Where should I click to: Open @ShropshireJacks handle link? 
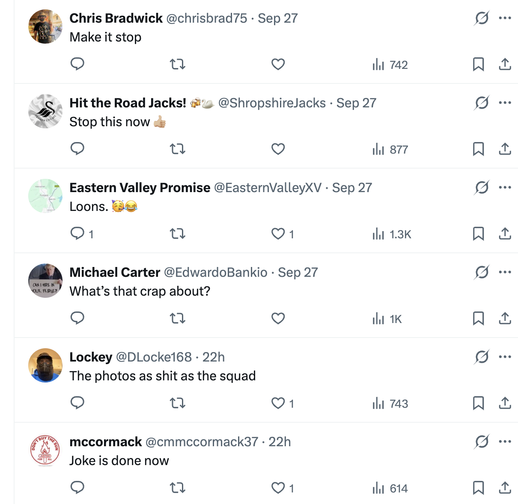click(272, 103)
